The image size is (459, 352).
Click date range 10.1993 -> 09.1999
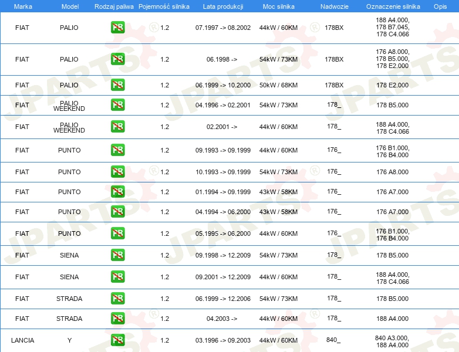223,172
